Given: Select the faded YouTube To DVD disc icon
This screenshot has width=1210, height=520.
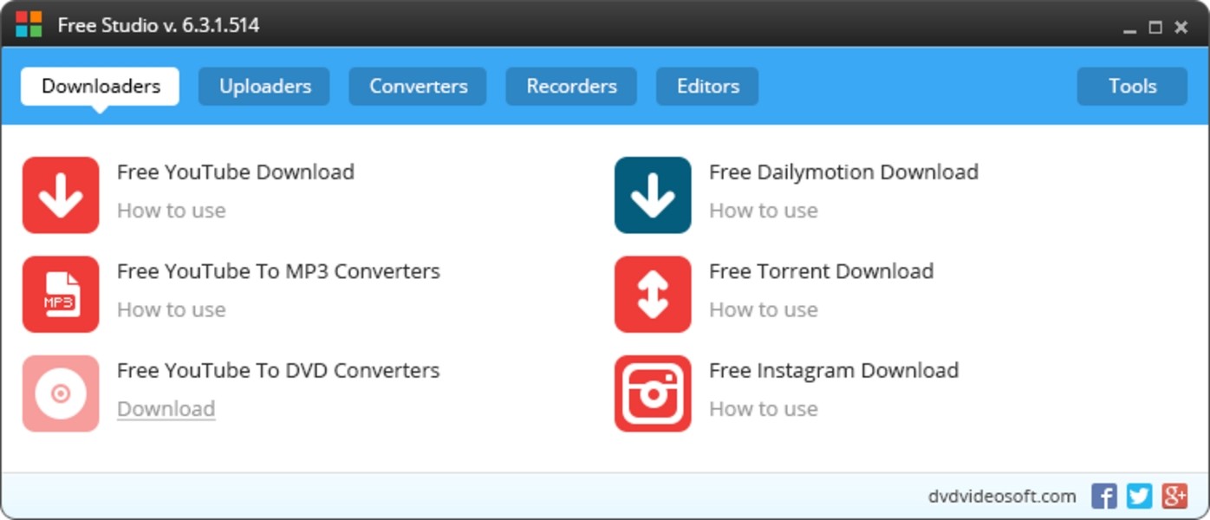Looking at the screenshot, I should 61,393.
